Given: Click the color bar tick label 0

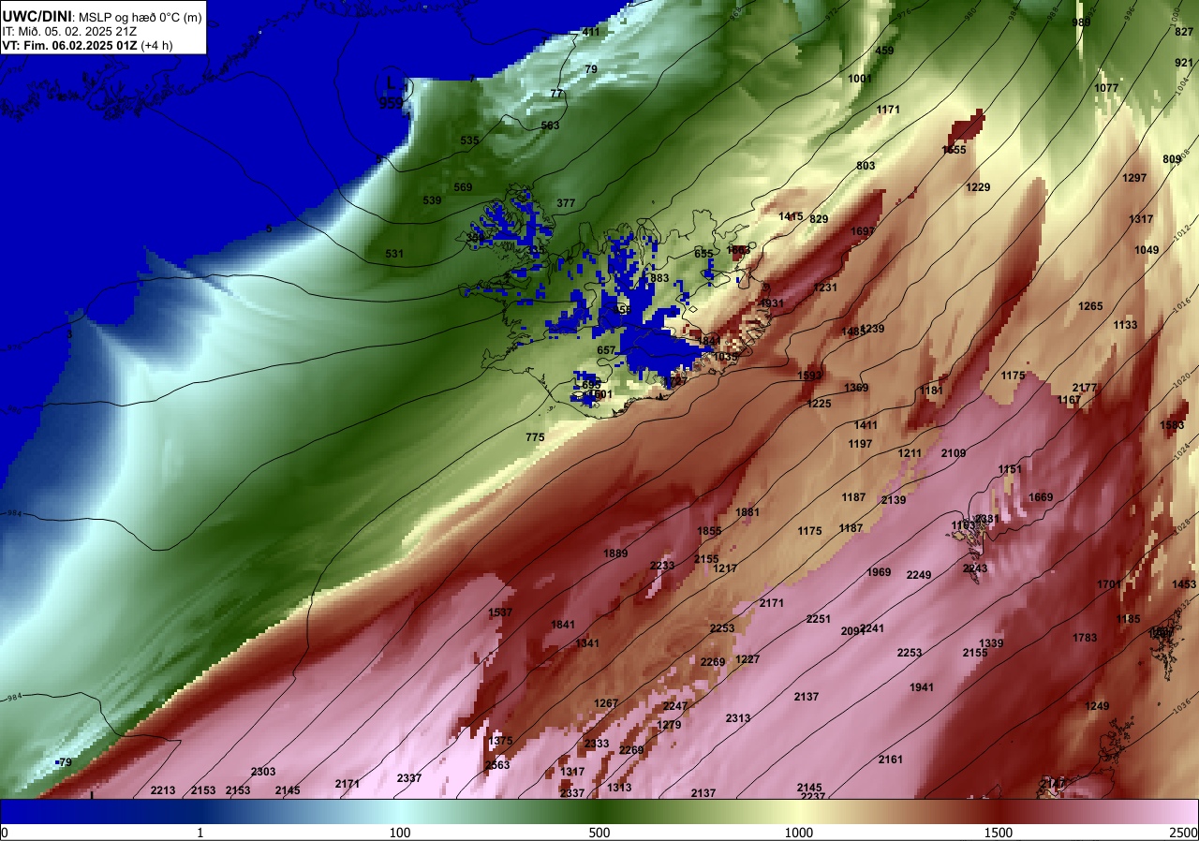Looking at the screenshot, I should [4, 833].
